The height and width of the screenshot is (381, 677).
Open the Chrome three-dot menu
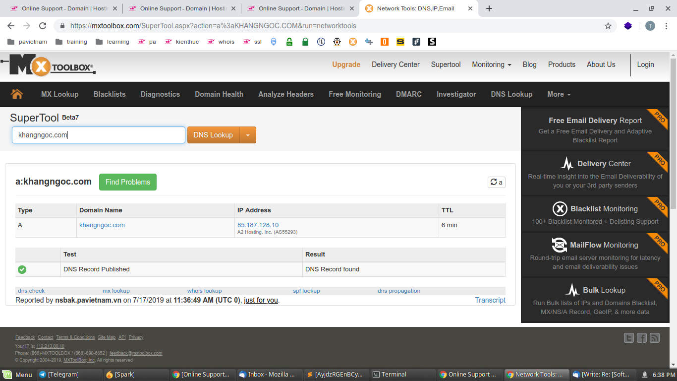click(x=667, y=26)
